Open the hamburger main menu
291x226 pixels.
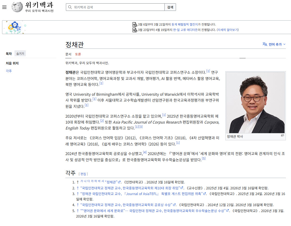(4, 7)
